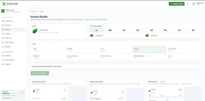The image size is (205, 101).
Task: Click the Clients people icon
Action: [x=3, y=34]
